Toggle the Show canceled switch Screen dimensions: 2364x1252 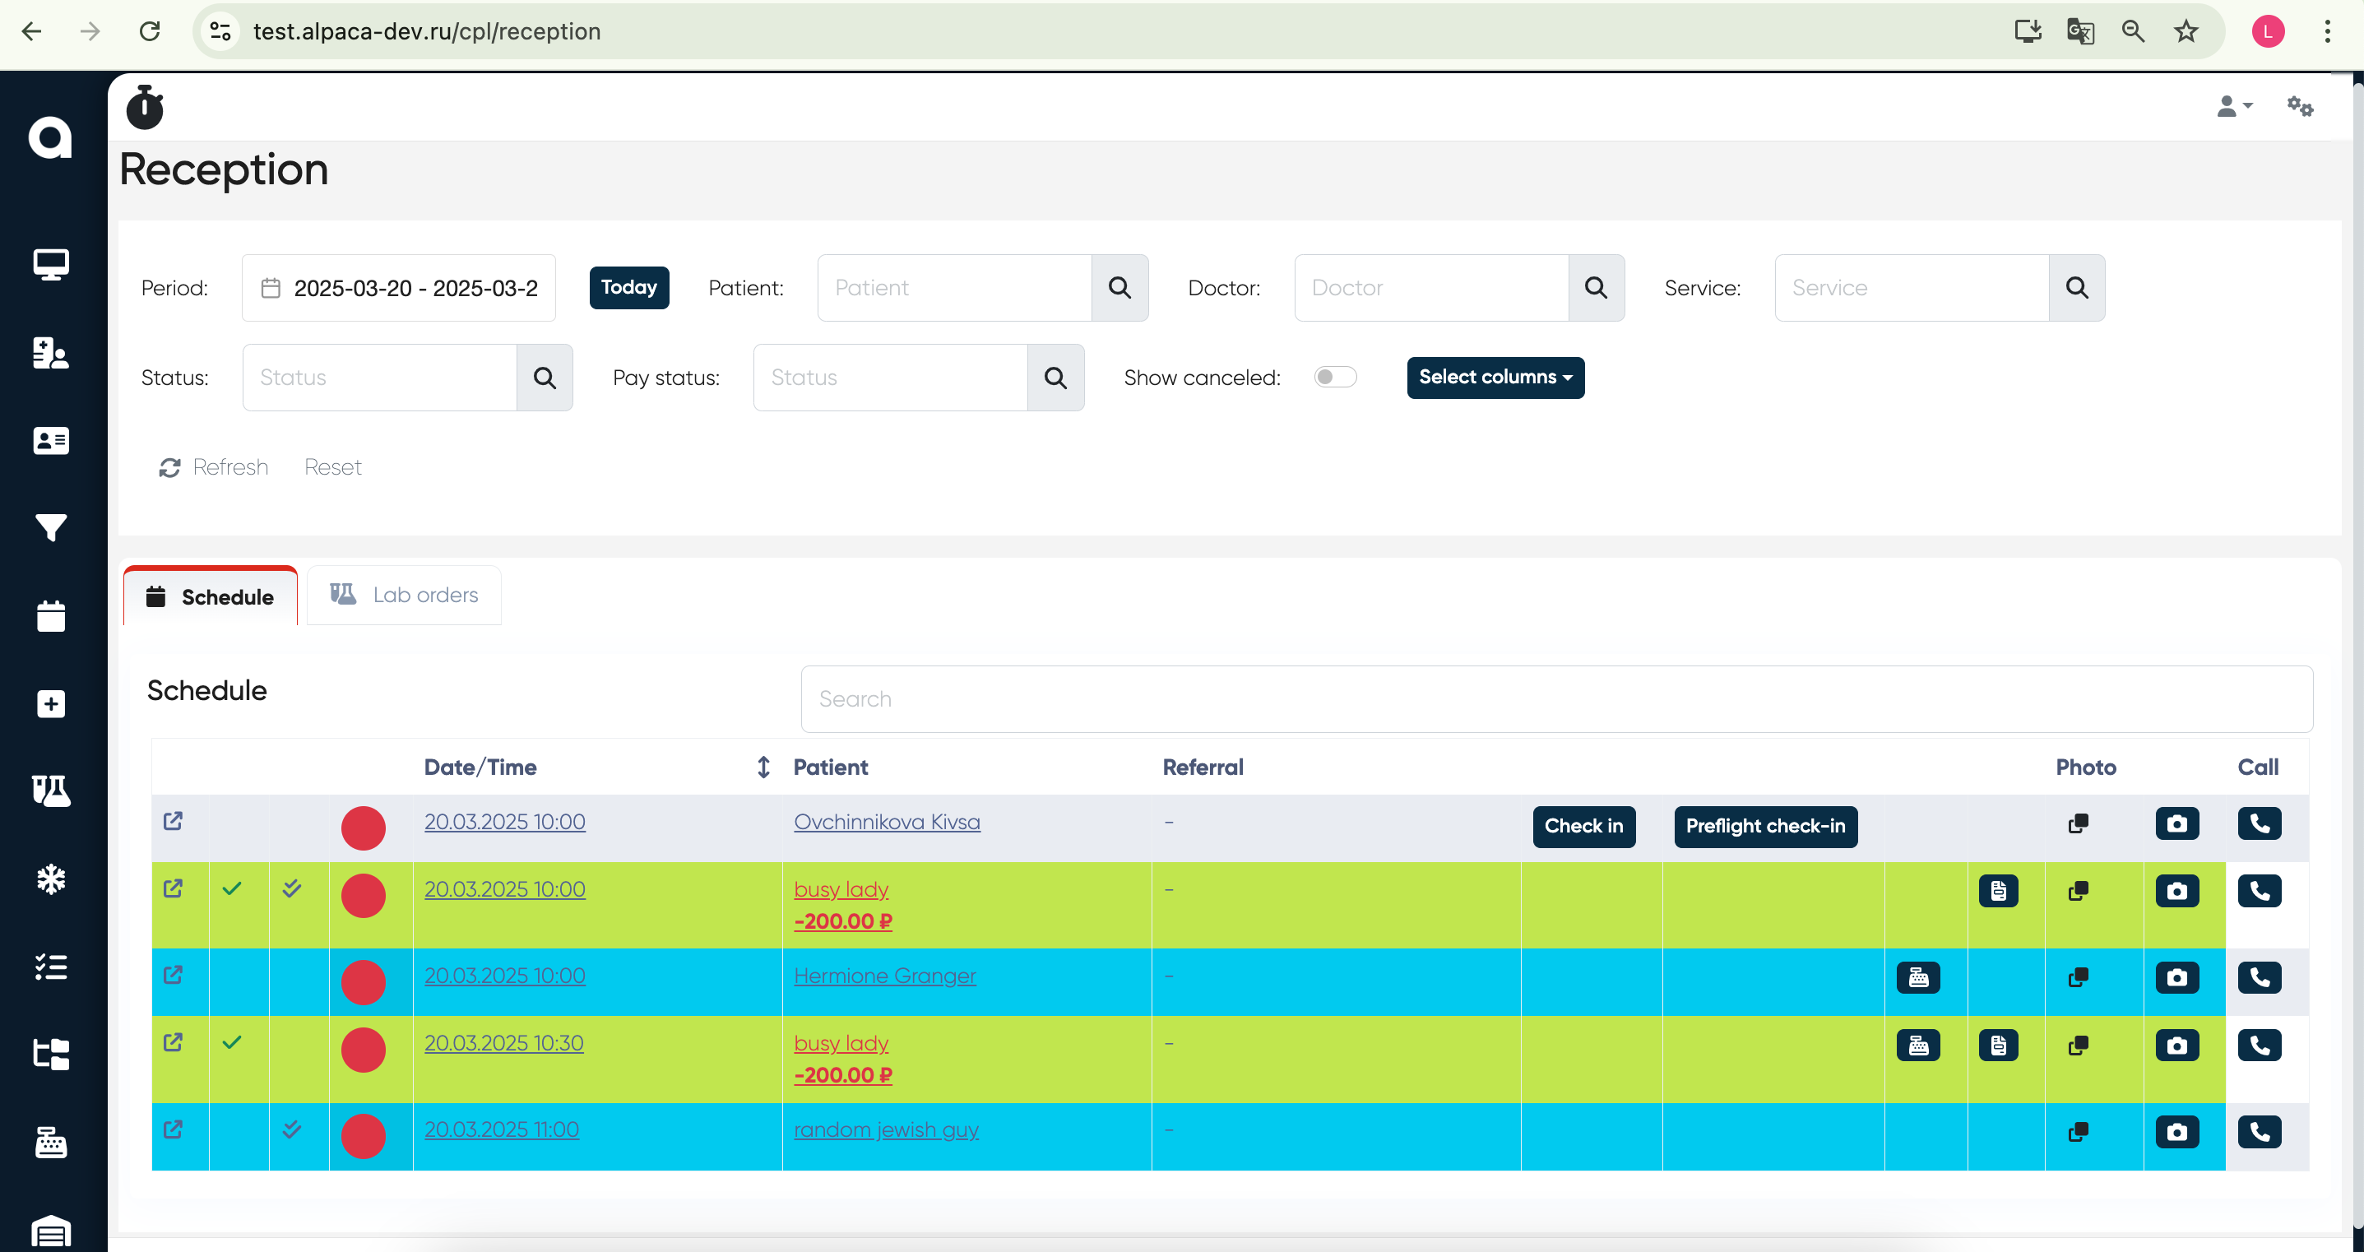click(1334, 378)
